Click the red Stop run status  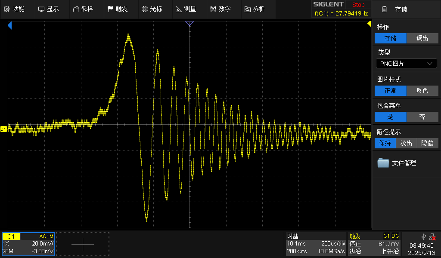(358, 5)
